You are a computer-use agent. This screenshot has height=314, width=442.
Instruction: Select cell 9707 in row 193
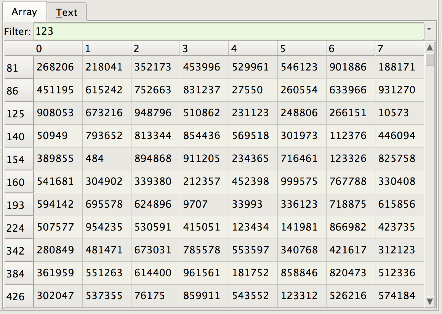click(204, 204)
